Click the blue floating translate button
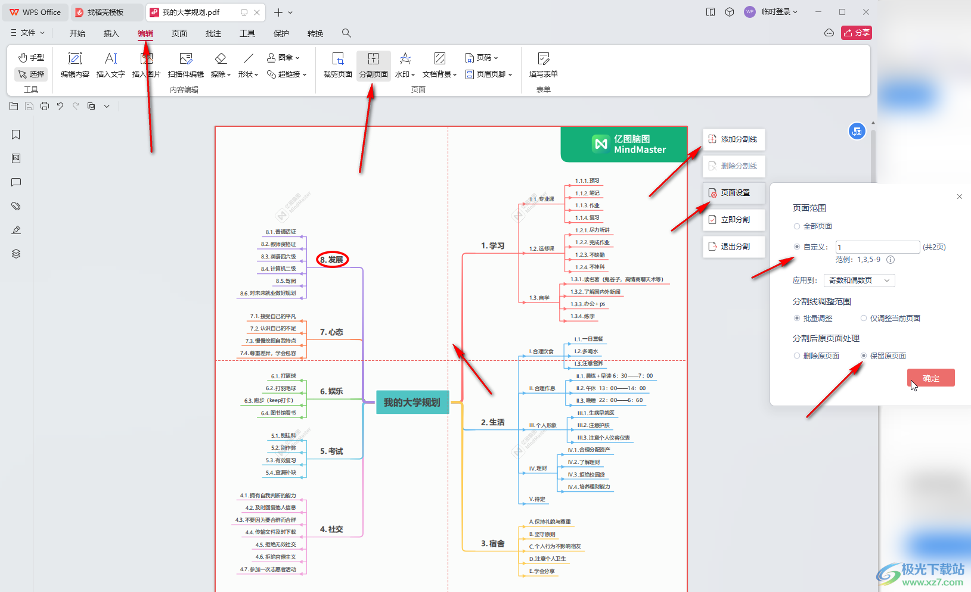Viewport: 971px width, 592px height. click(857, 131)
